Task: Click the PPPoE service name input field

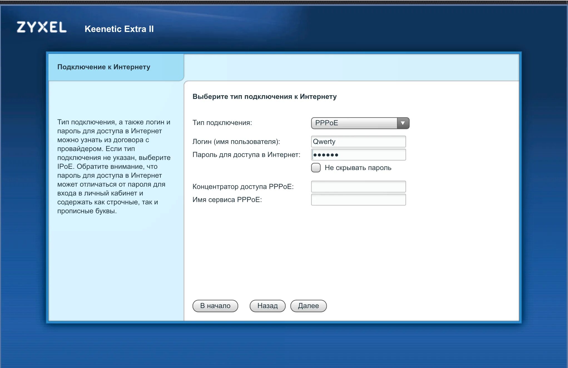Action: point(358,200)
